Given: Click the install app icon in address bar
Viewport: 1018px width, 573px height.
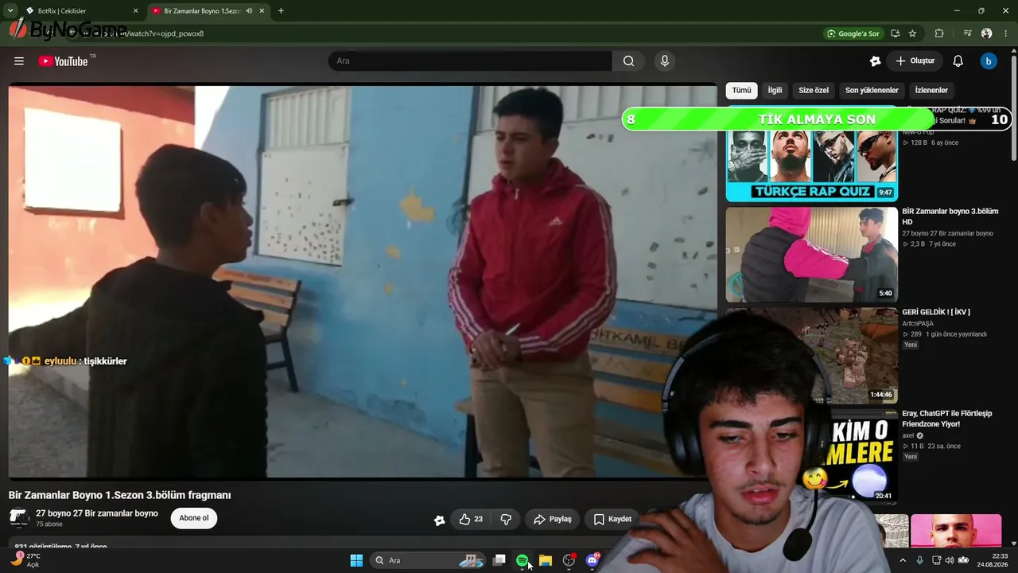Looking at the screenshot, I should [x=896, y=33].
